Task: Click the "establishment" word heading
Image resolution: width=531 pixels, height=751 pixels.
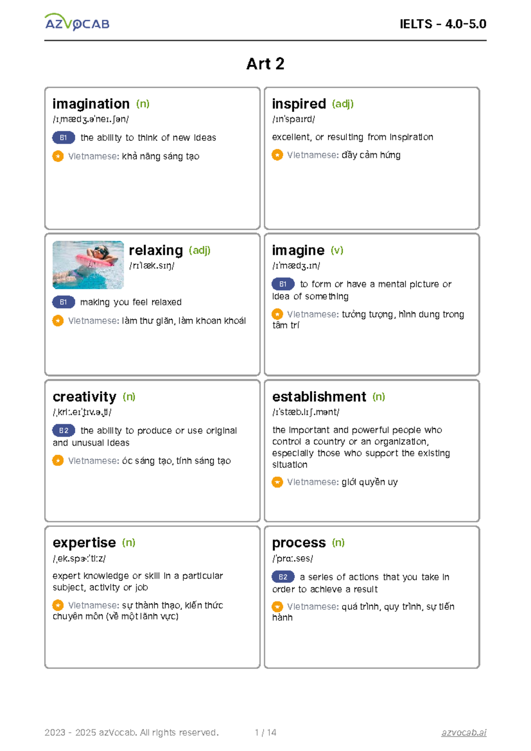Action: pyautogui.click(x=319, y=397)
